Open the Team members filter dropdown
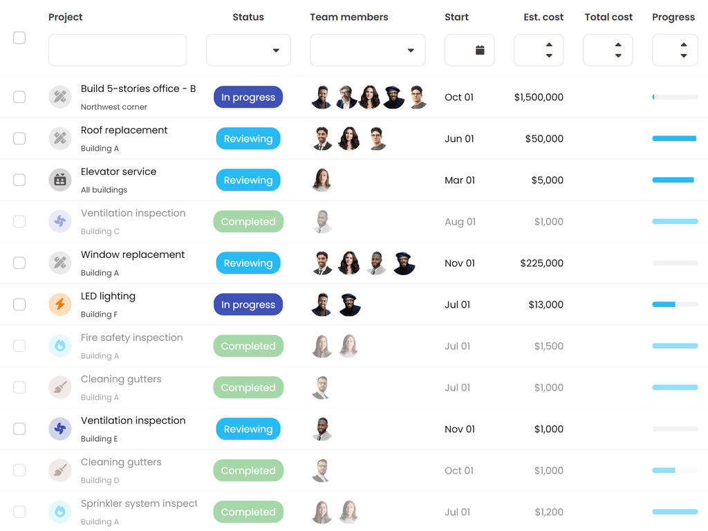The image size is (708, 531). pos(367,50)
